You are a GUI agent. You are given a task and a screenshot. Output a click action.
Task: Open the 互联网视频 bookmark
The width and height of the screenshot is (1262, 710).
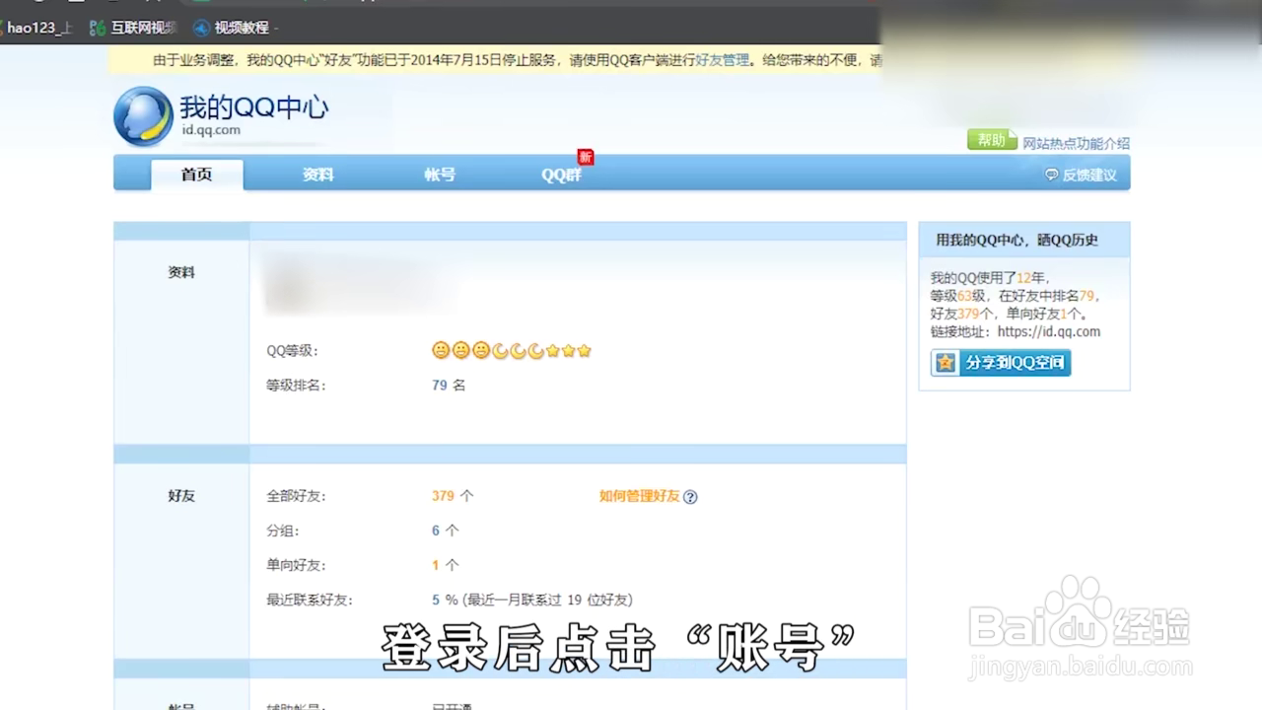(132, 28)
